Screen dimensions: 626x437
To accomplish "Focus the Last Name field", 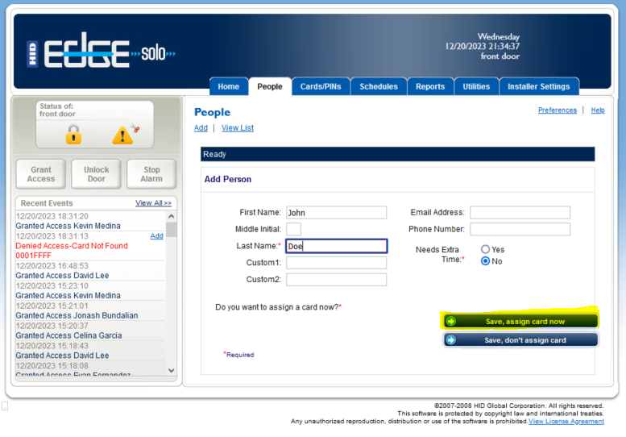I will point(336,246).
